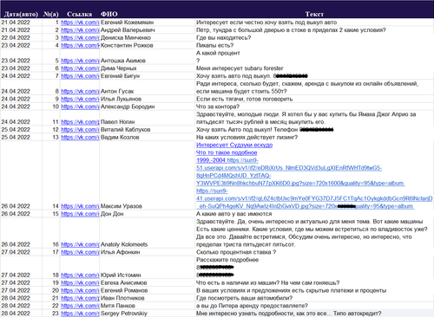Screen dimensions: 434x317
Task: Select the cell 'Илья Афонкин'
Action: 120,252
